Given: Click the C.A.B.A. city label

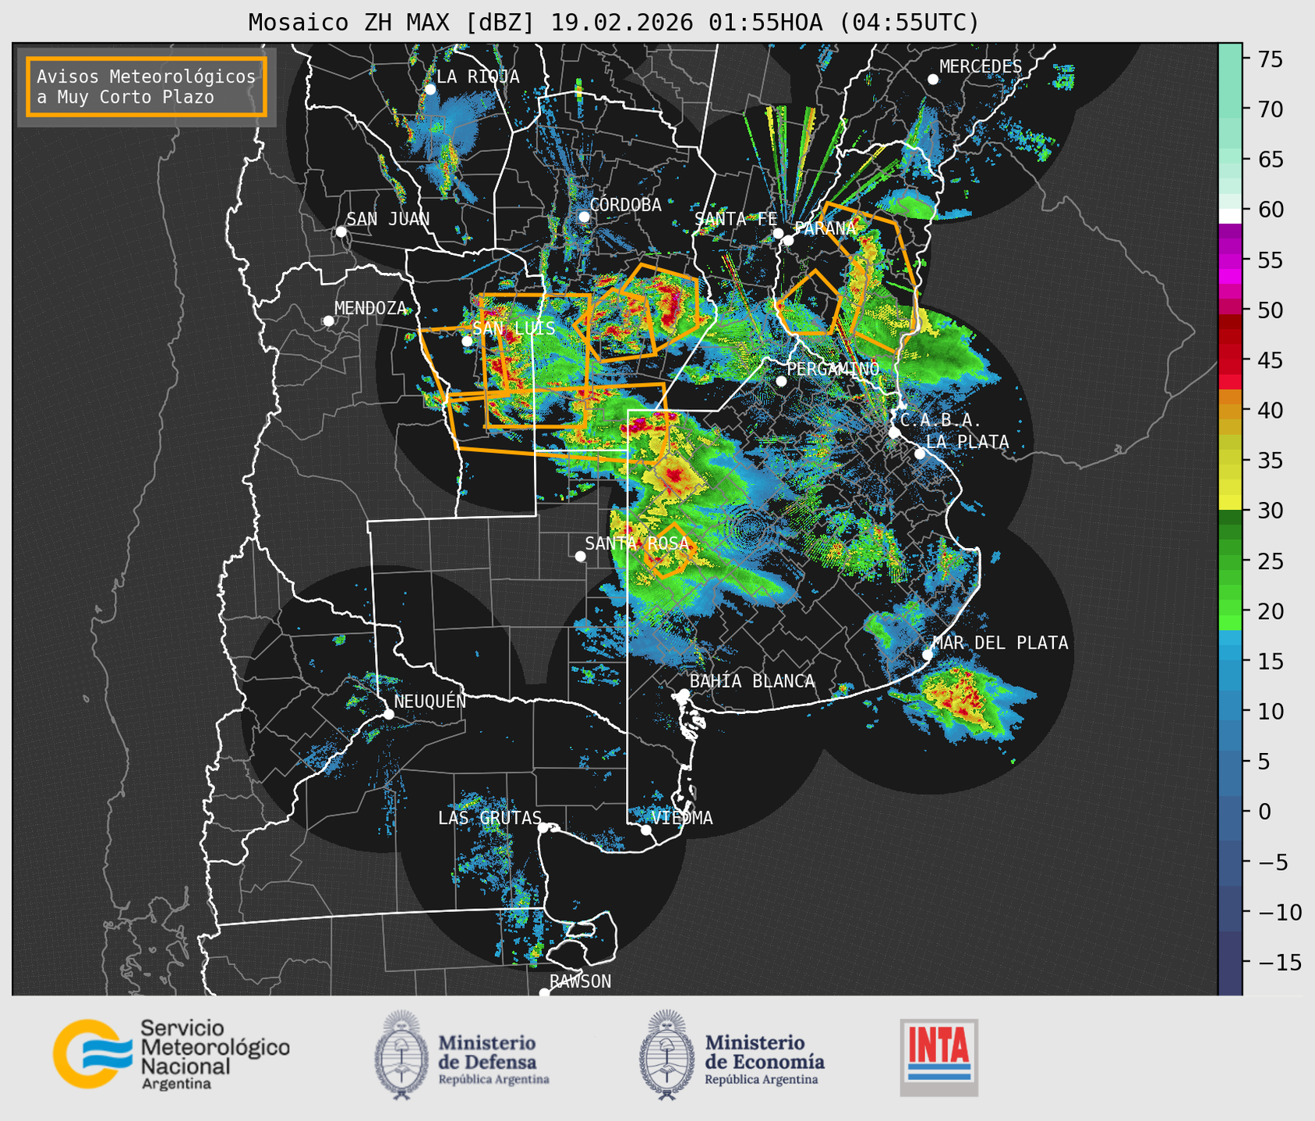Looking at the screenshot, I should 941,420.
